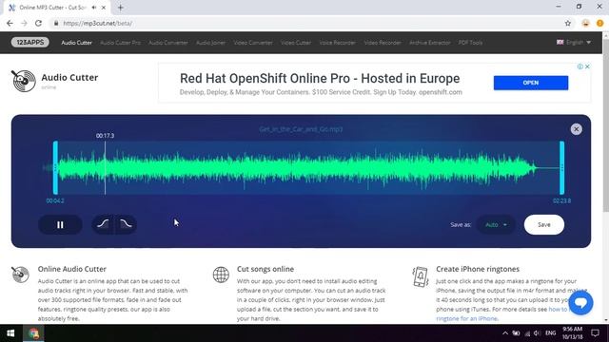
Task: Click the browser forward arrow
Action: pos(24,23)
